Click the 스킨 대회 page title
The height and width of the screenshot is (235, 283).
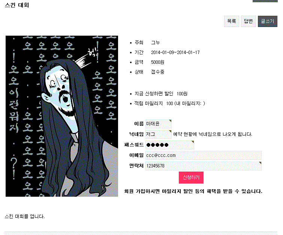point(17,5)
